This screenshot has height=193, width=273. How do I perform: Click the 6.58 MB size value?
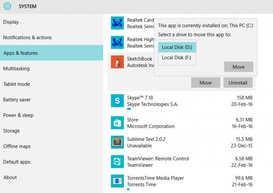click(244, 158)
